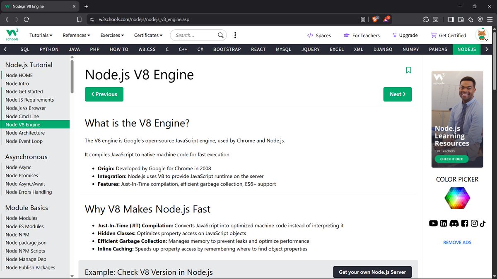Open Node Promises in sidebar
This screenshot has width=497, height=279.
[22, 176]
